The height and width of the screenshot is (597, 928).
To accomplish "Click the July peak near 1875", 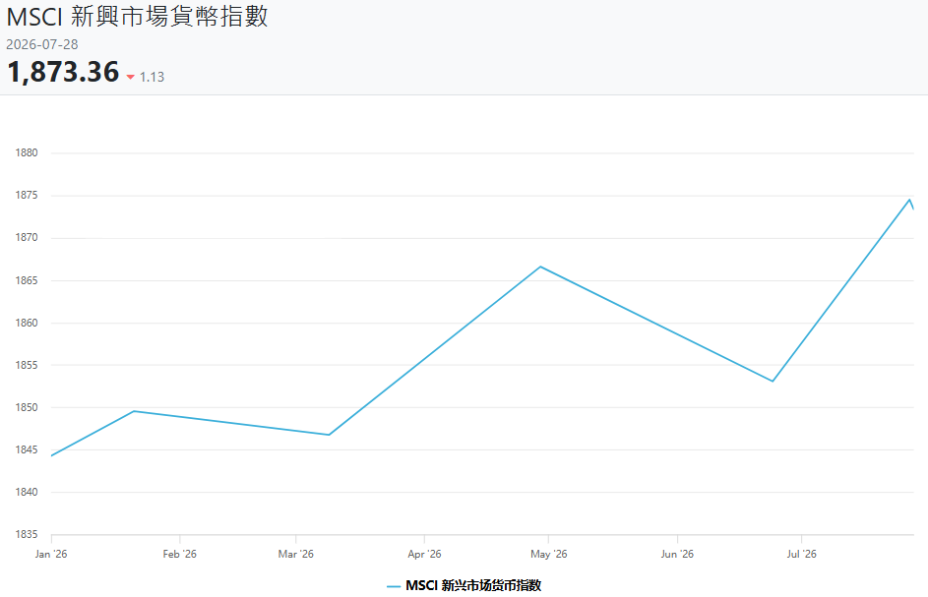I will coord(909,200).
